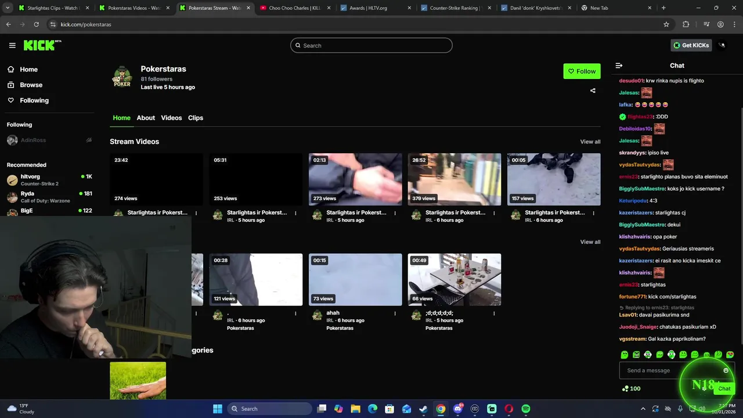Open options for the 121 views clip
The width and height of the screenshot is (743, 418).
(x=295, y=313)
